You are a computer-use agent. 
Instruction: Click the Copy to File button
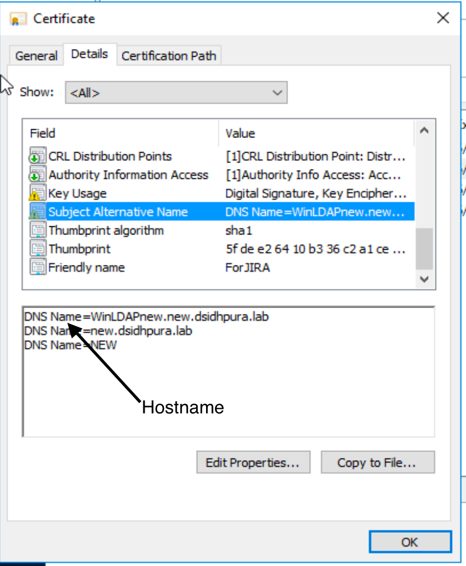click(378, 463)
